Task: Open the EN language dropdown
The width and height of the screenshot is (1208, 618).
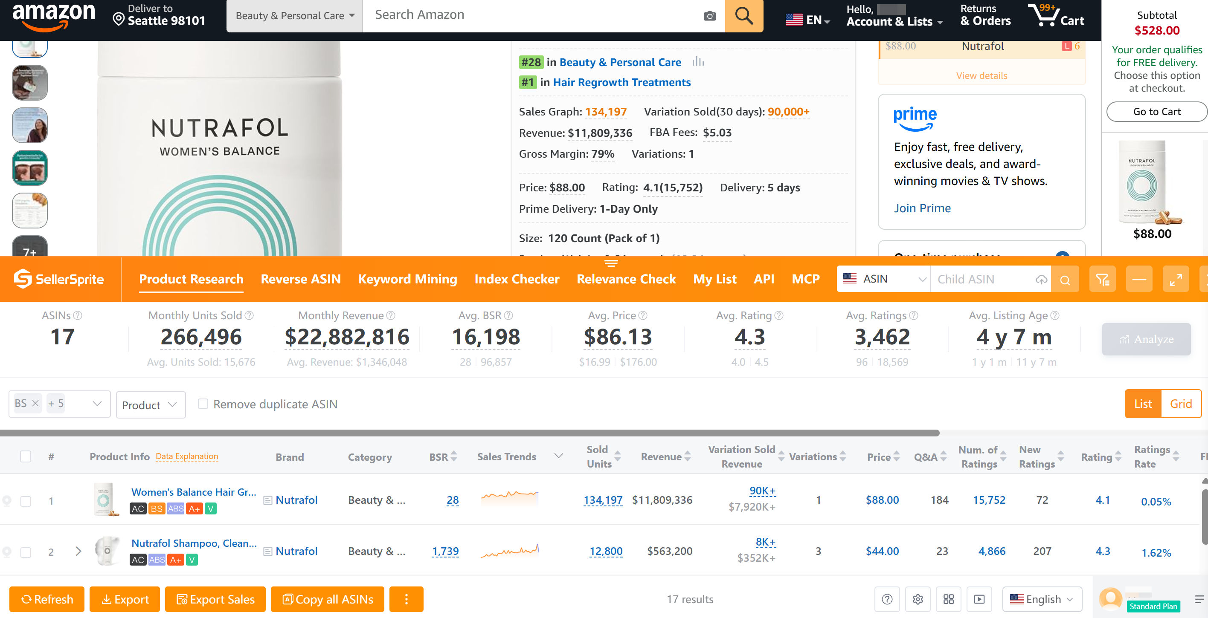Action: (x=808, y=20)
